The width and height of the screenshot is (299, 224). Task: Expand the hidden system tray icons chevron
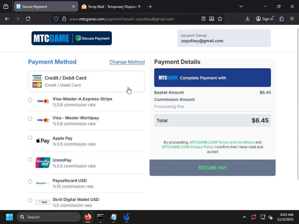[x=244, y=217]
